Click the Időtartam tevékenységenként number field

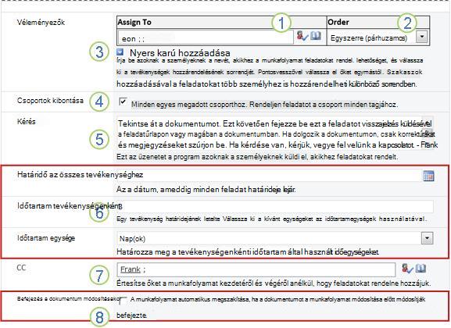275,206
